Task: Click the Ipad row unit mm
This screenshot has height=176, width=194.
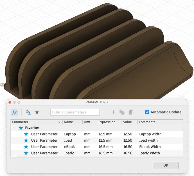Action: pyautogui.click(x=87, y=141)
